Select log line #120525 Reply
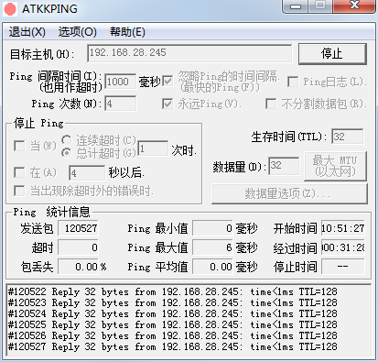This screenshot has height=362, width=378. pyautogui.click(x=173, y=324)
